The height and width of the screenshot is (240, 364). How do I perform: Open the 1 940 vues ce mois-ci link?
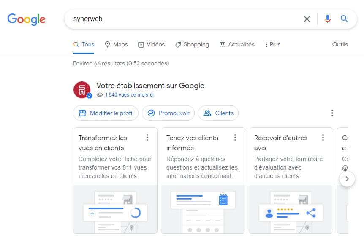(129, 95)
